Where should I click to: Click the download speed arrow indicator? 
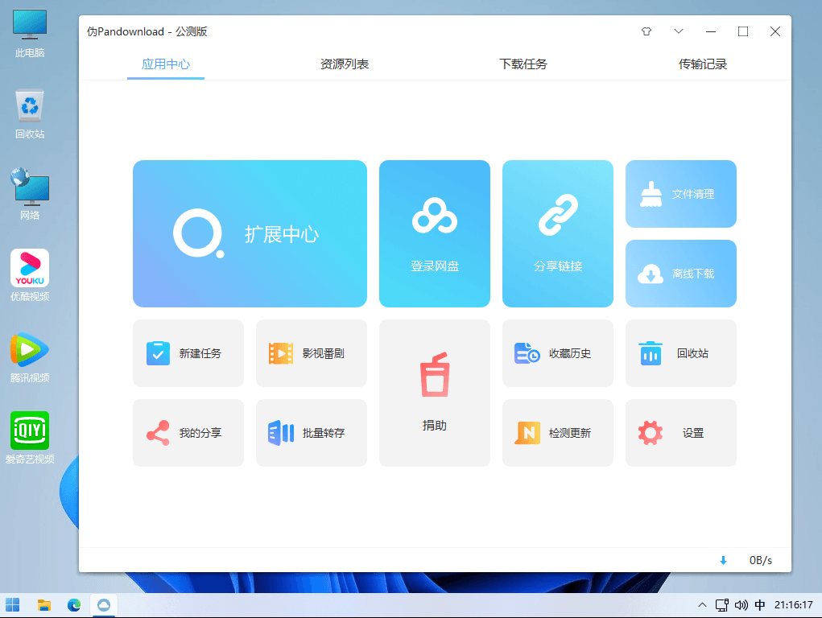coord(724,560)
